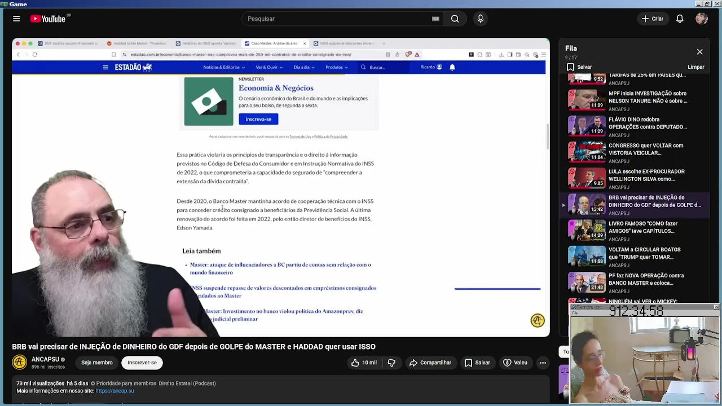Click the video title BRB vai precisar
Viewport: 722px width, 406px height.
click(193, 347)
